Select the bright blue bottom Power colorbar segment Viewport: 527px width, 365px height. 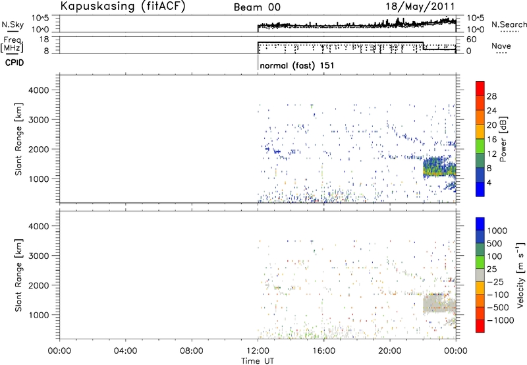click(x=480, y=189)
